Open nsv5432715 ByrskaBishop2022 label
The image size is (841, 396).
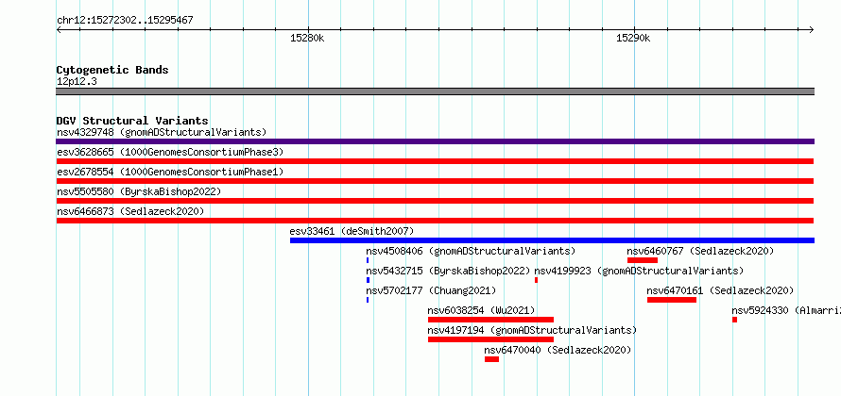click(448, 271)
